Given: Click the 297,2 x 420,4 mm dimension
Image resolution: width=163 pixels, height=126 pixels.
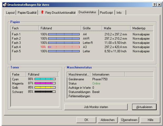Looking at the screenshot, I should (x=116, y=47).
